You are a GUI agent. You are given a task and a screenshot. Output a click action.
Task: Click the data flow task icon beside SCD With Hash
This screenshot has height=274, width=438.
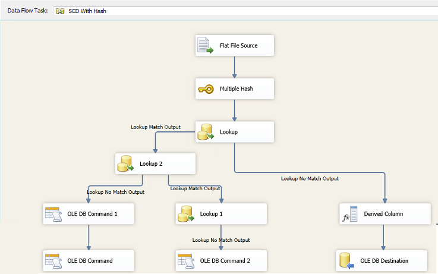60,11
